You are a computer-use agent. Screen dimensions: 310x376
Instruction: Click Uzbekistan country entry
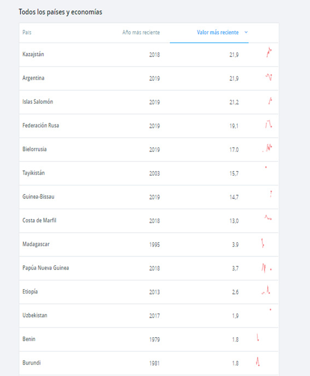[x=35, y=315]
